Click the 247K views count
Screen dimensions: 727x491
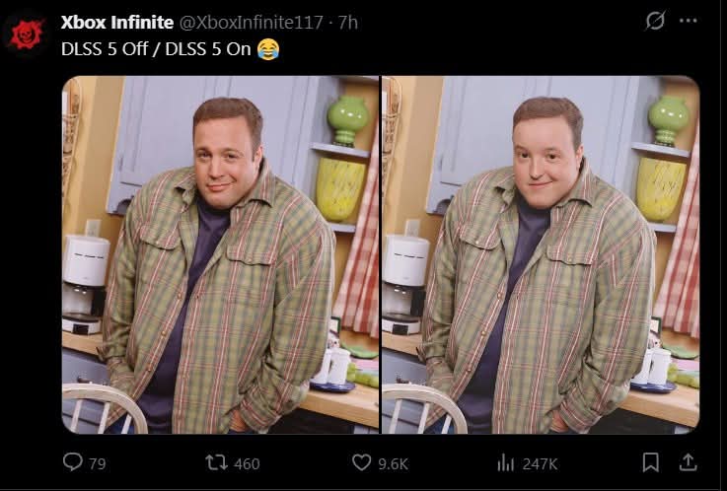[x=541, y=463]
